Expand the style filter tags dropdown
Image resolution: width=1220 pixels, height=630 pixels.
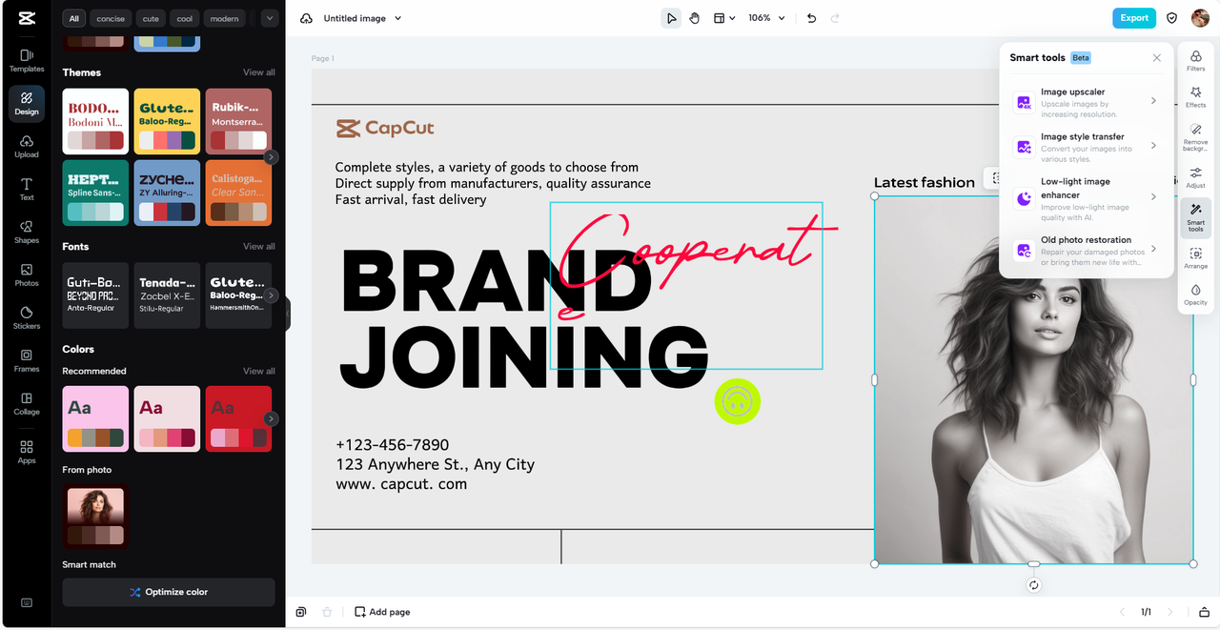269,18
